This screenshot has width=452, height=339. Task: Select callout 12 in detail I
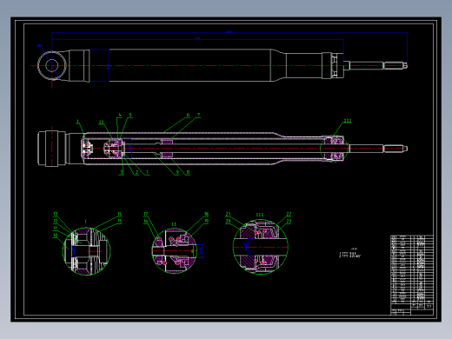click(56, 221)
